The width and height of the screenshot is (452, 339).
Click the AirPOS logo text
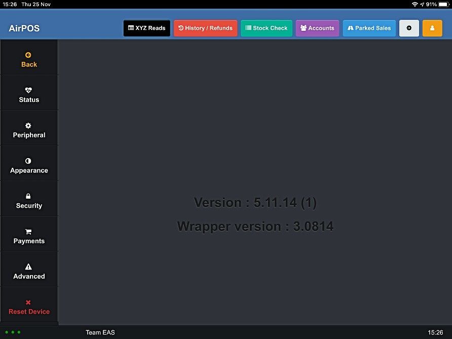[x=24, y=28]
